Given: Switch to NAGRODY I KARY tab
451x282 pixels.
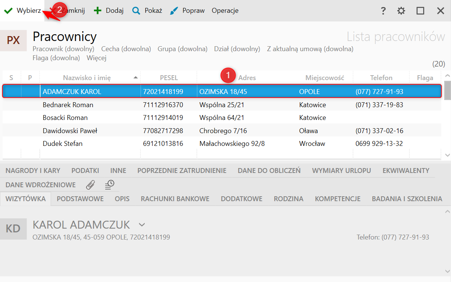Looking at the screenshot, I should pyautogui.click(x=33, y=170).
